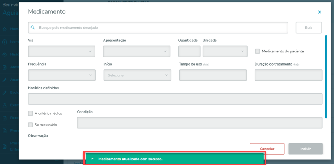The width and height of the screenshot is (334, 165).
Task: Expand the Apresentação dropdown
Action: (x=137, y=51)
